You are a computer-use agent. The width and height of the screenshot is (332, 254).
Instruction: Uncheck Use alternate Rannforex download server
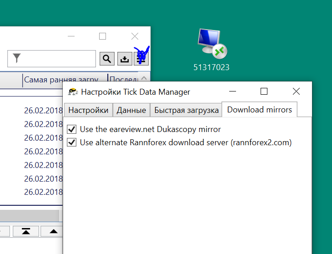pyautogui.click(x=71, y=142)
